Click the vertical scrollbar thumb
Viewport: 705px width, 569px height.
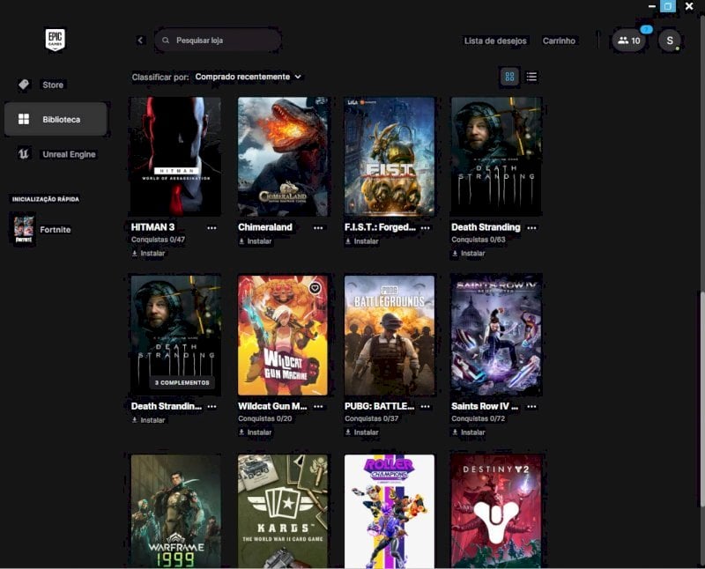(701, 400)
